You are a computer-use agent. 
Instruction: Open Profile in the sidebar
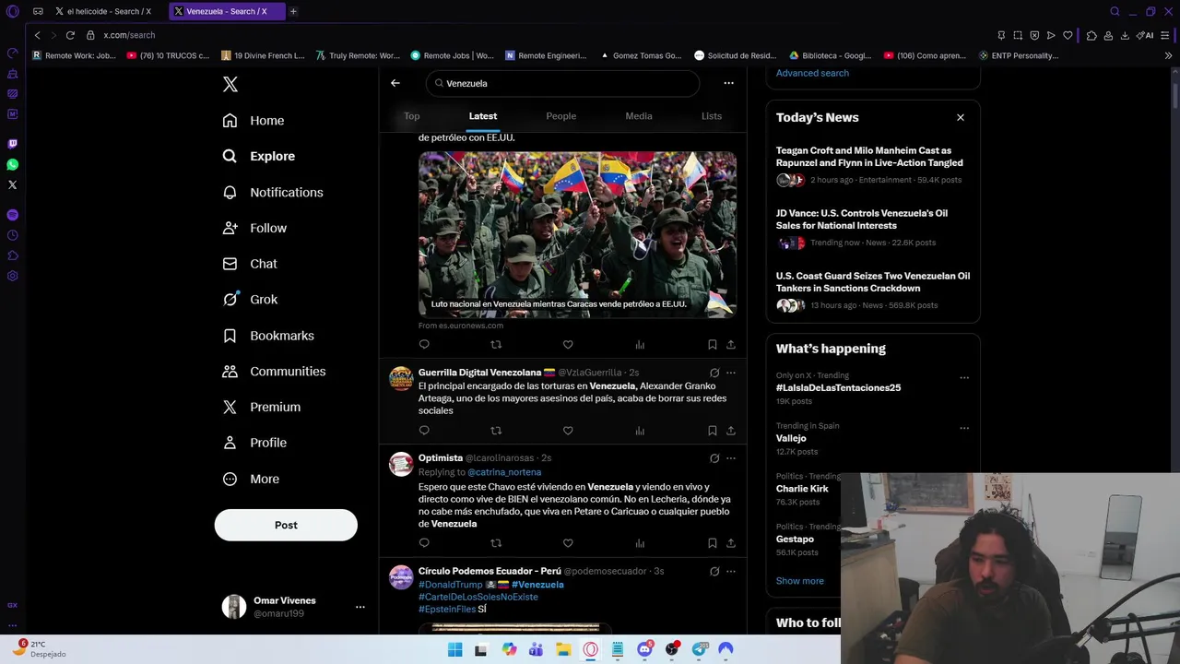click(x=254, y=443)
